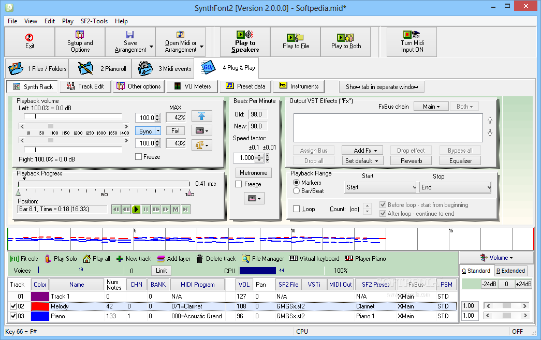This screenshot has width=541, height=340.
Task: Open the File Manager
Action: click(x=263, y=259)
